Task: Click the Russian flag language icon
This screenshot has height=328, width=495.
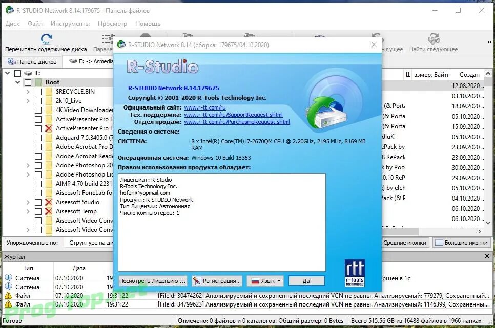Action: 255,281
